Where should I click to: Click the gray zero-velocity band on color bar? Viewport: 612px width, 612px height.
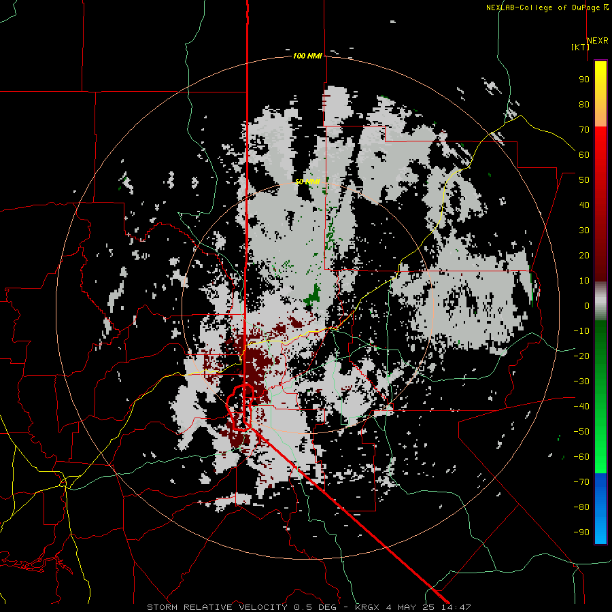tap(600, 301)
